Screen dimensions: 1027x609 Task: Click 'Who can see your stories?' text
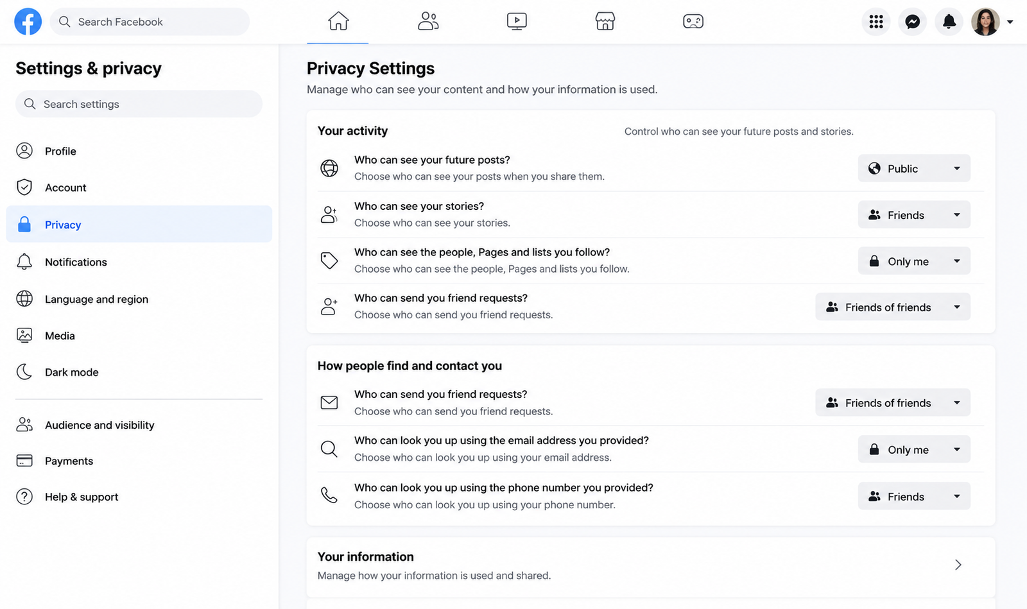pos(419,206)
